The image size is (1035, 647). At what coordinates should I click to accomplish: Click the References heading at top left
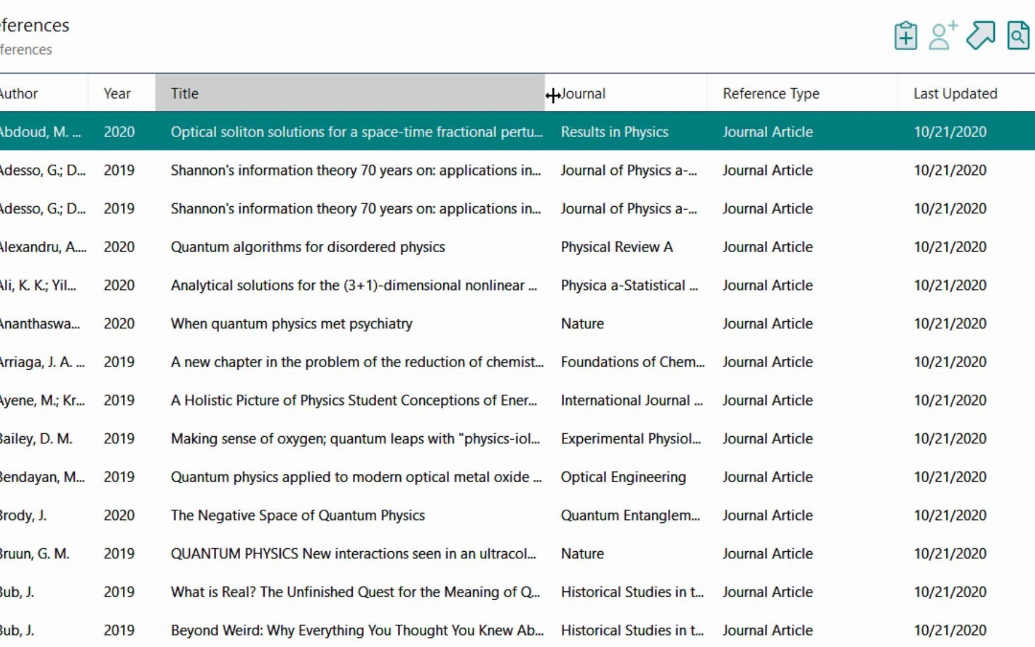(35, 25)
